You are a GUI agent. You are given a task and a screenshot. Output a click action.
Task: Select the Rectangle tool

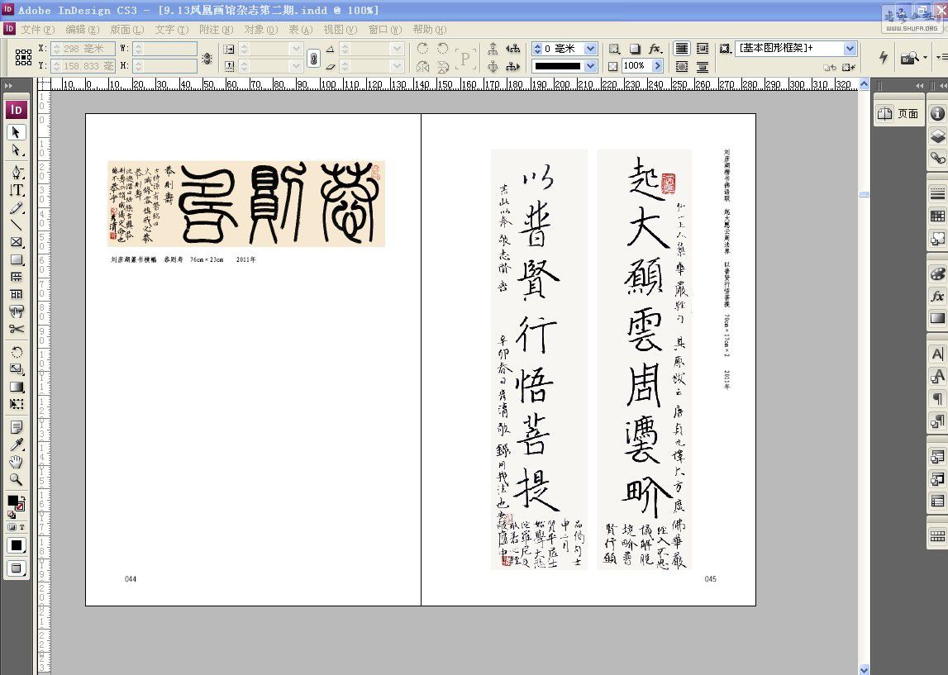tap(17, 260)
